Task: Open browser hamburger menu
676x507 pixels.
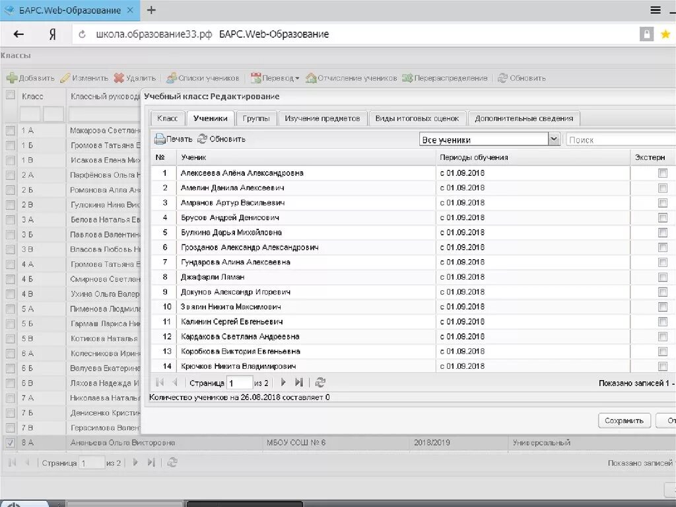Action: (x=656, y=10)
